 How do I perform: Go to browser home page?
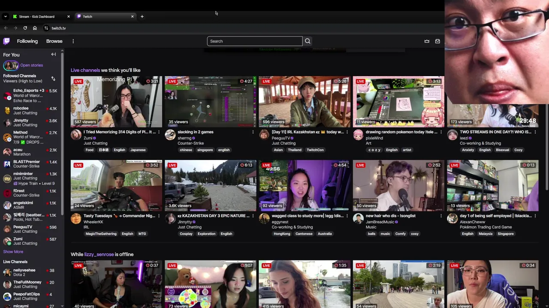pos(35,28)
